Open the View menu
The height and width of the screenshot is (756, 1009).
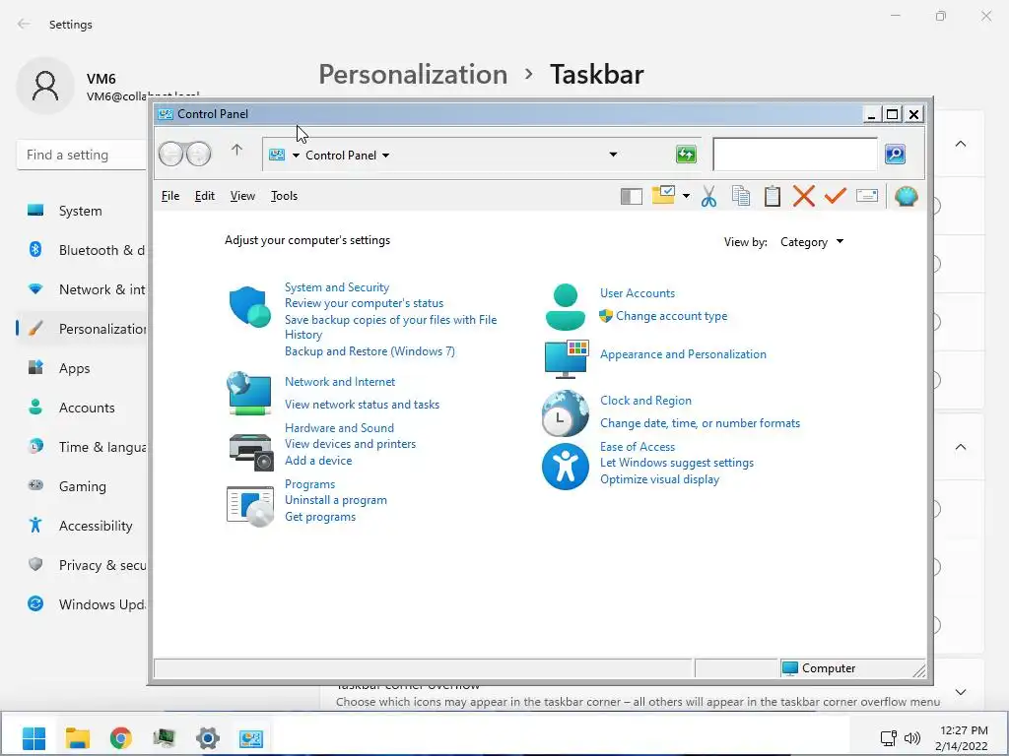tap(242, 196)
